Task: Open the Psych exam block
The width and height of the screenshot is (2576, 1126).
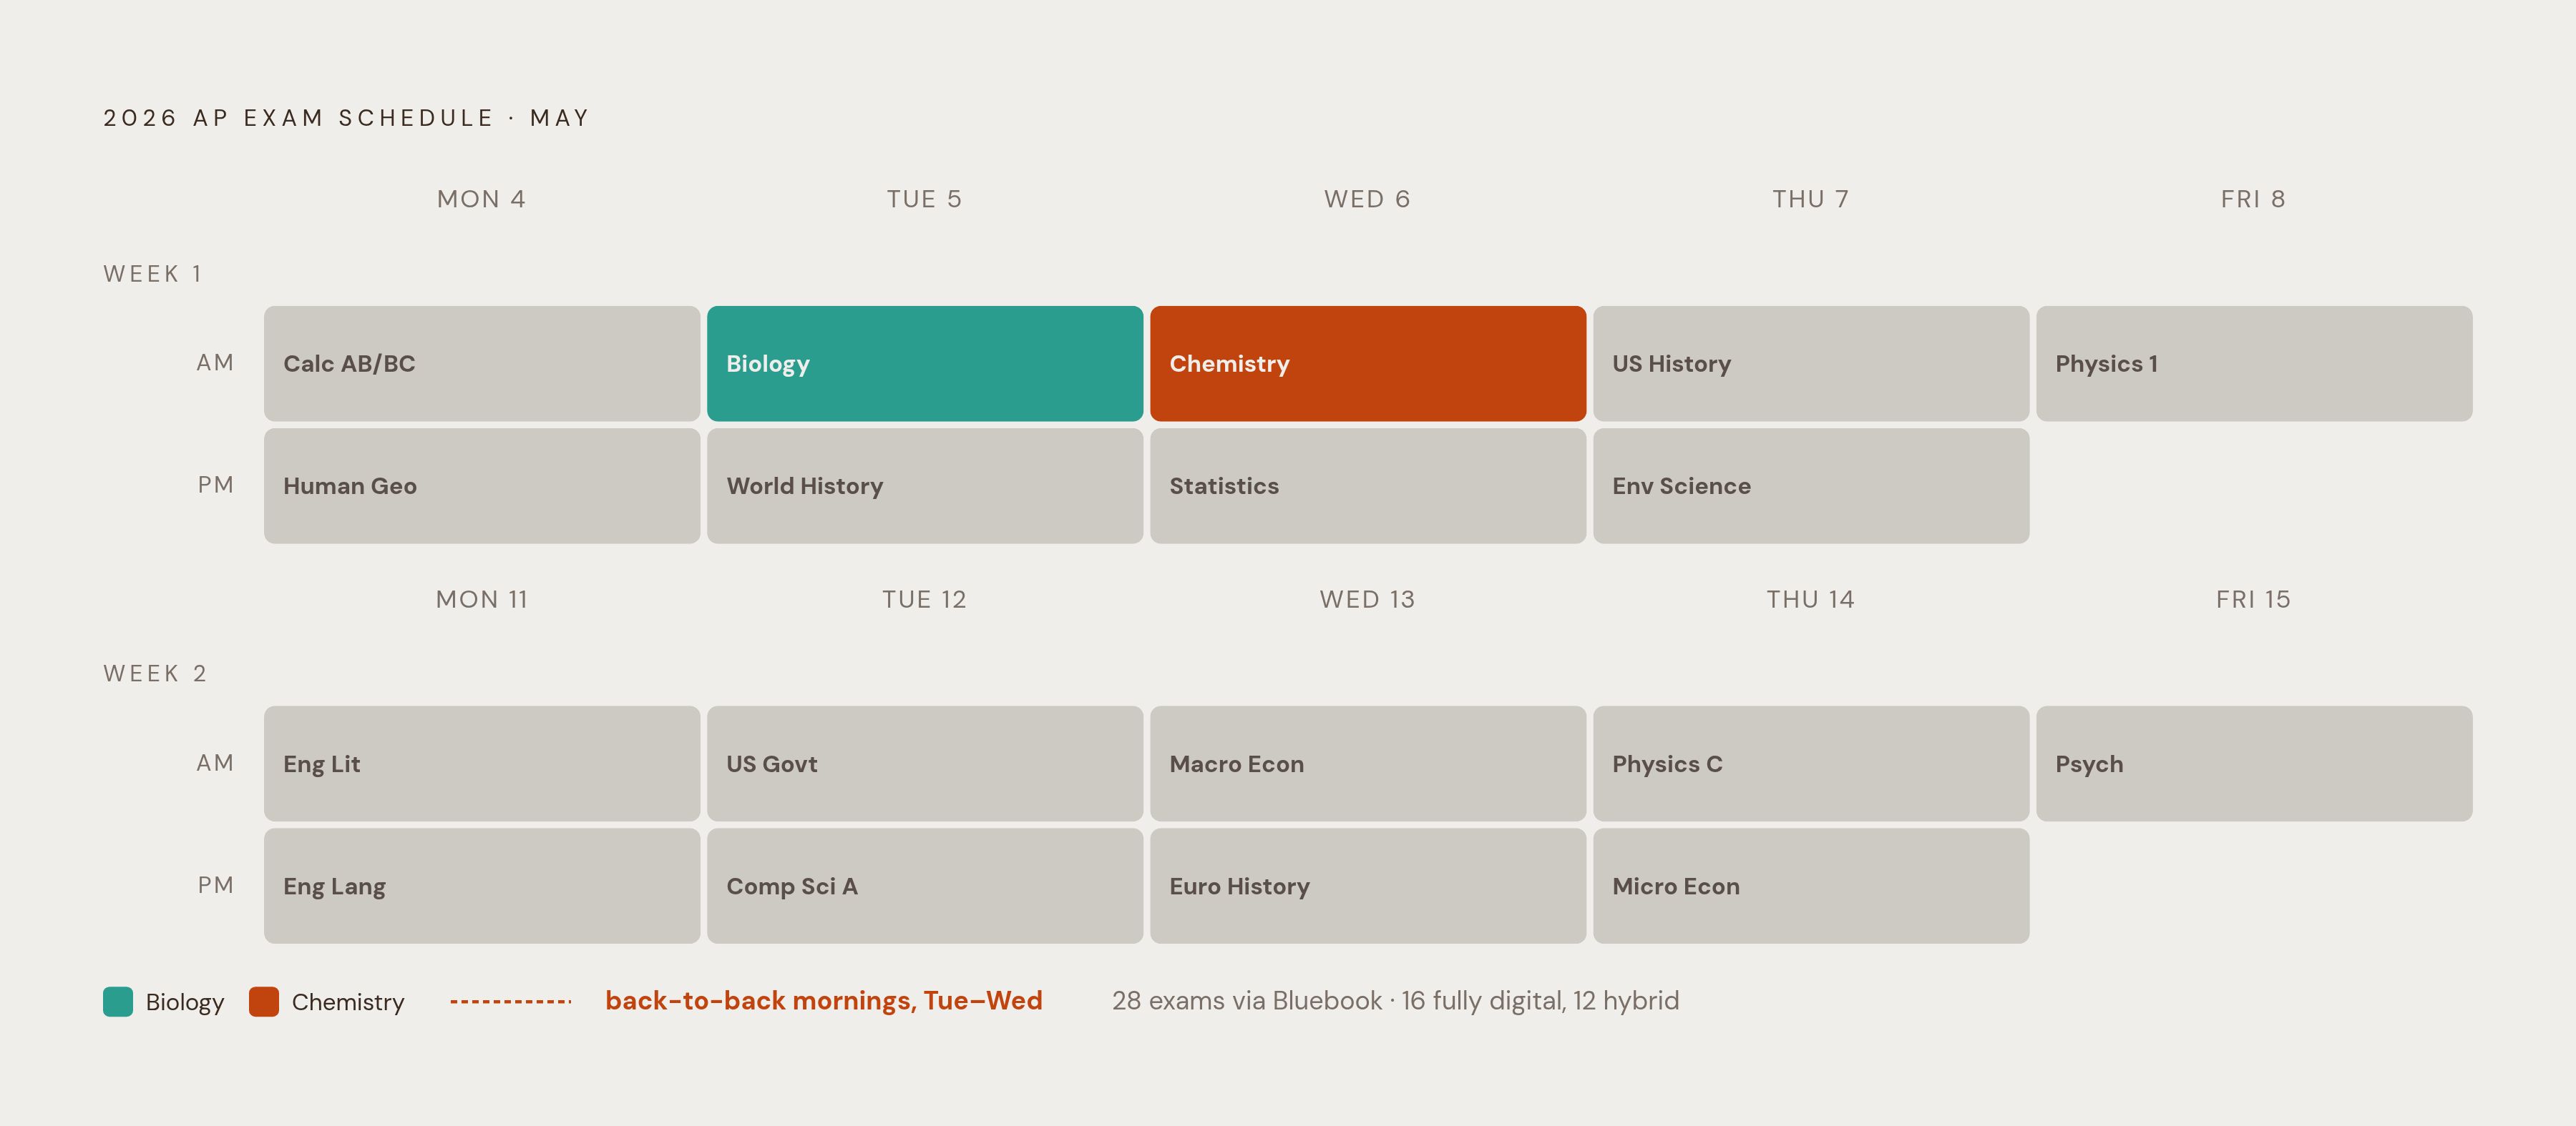Action: 2254,764
